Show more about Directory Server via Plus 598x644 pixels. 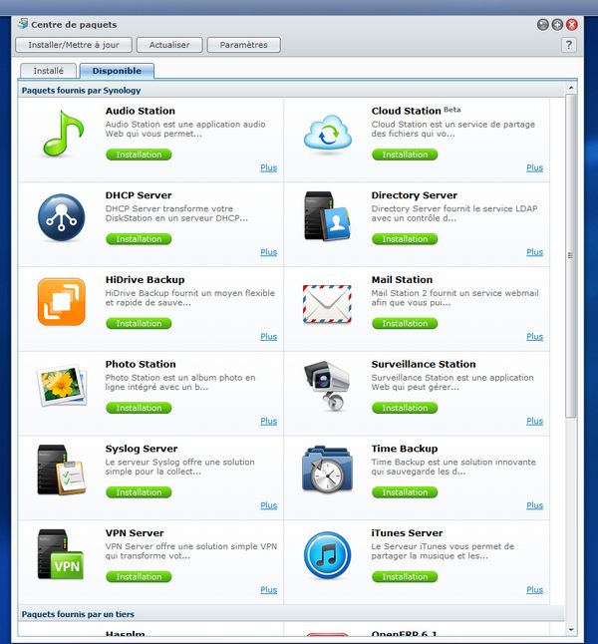pyautogui.click(x=535, y=252)
